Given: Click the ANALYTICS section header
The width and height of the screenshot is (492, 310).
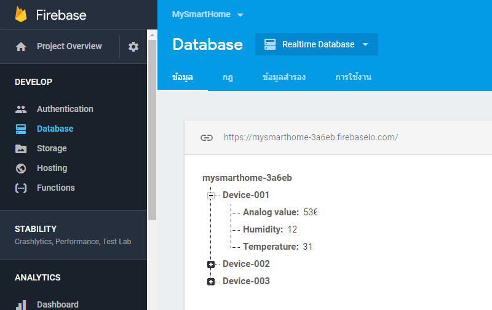Looking at the screenshot, I should 38,277.
